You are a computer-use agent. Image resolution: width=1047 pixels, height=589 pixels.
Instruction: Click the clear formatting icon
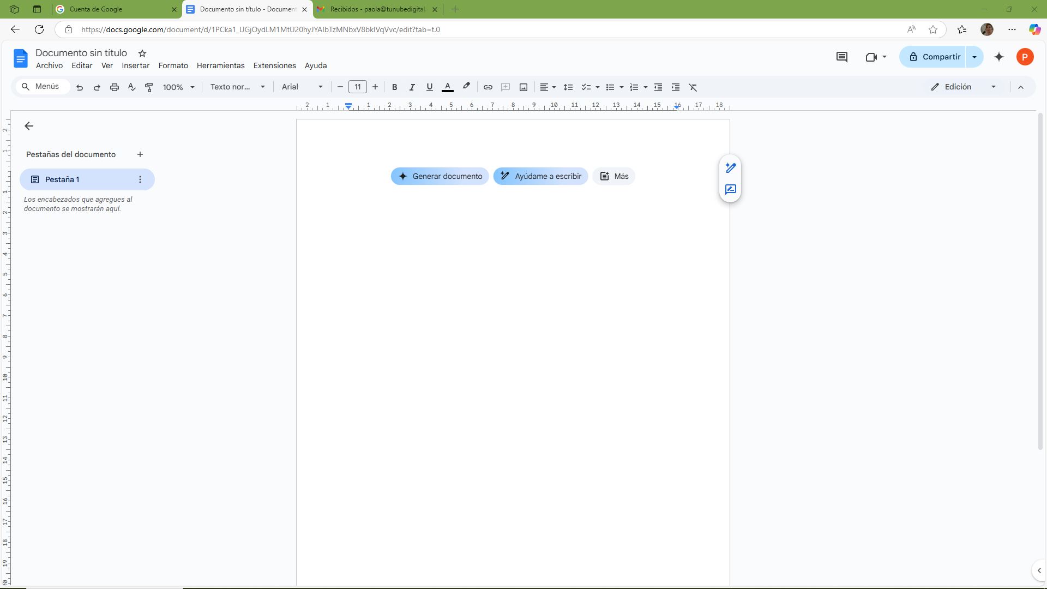click(x=693, y=87)
